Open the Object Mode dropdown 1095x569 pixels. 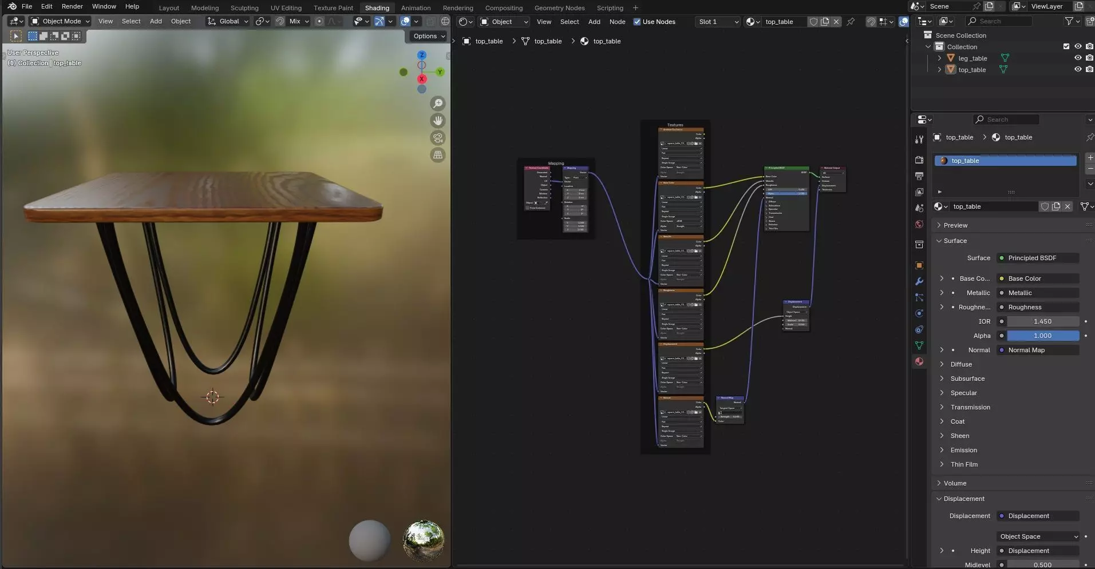[x=61, y=21]
